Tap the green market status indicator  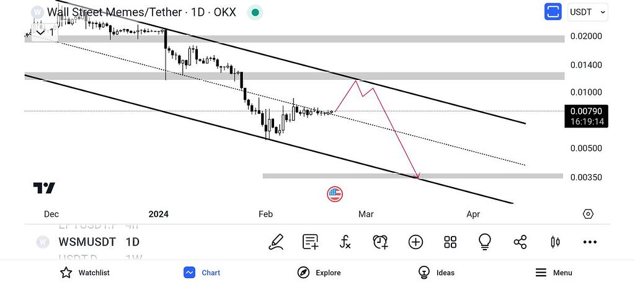254,12
